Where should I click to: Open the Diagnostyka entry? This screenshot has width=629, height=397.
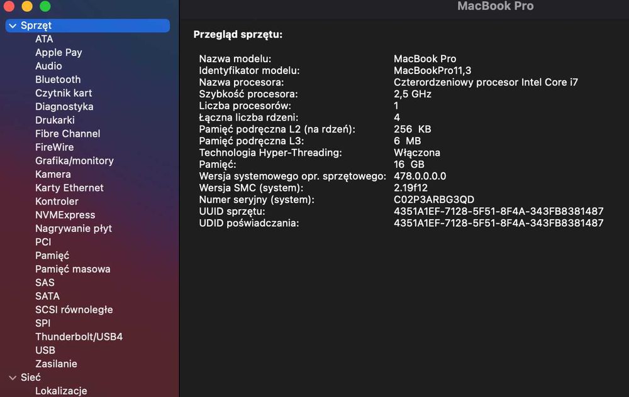click(x=64, y=107)
